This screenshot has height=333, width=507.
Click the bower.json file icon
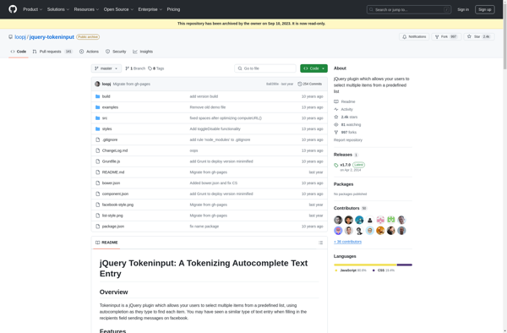click(x=98, y=183)
